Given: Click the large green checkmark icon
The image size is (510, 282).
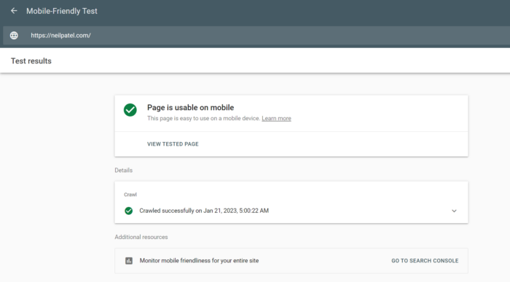Looking at the screenshot, I should [x=130, y=110].
